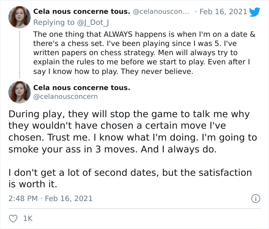Click the Feb 16, 2021 date beside the bird logo
This screenshot has height=229, width=269.
point(223,11)
